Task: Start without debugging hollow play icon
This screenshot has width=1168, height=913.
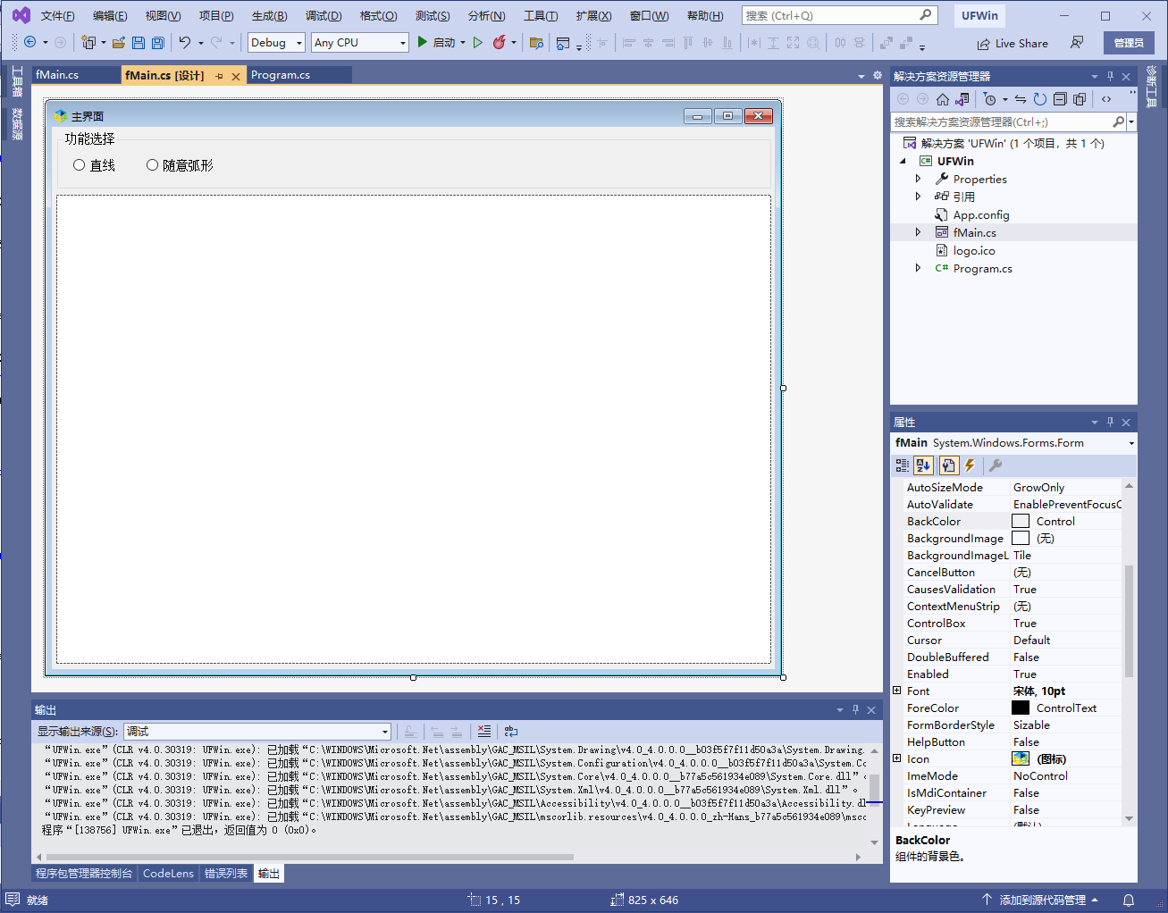Action: [x=478, y=42]
